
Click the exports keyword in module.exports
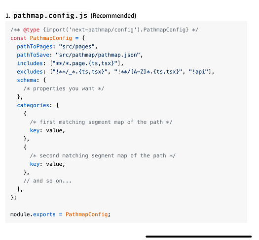point(44,214)
